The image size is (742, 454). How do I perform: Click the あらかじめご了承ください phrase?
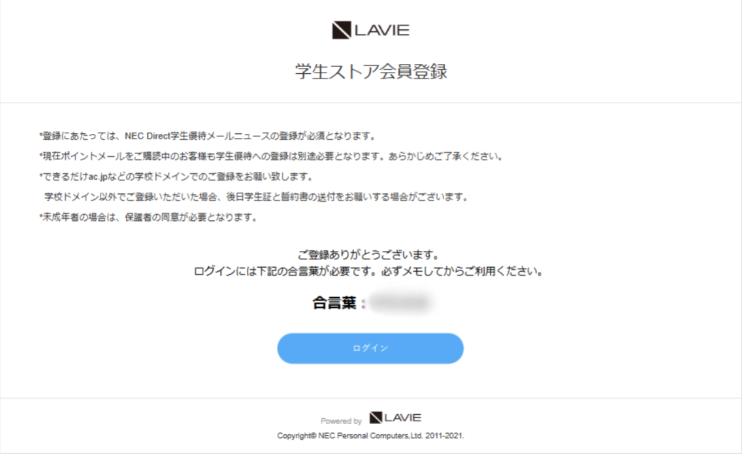click(x=447, y=156)
